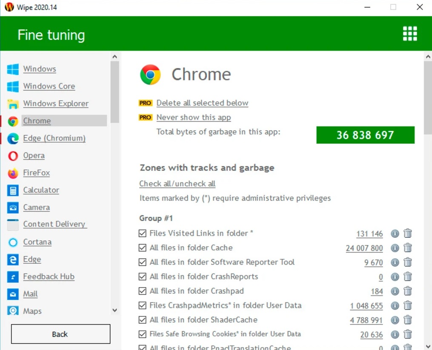Show info for Software Reporter Tool folder
Image resolution: width=432 pixels, height=350 pixels.
click(x=395, y=262)
